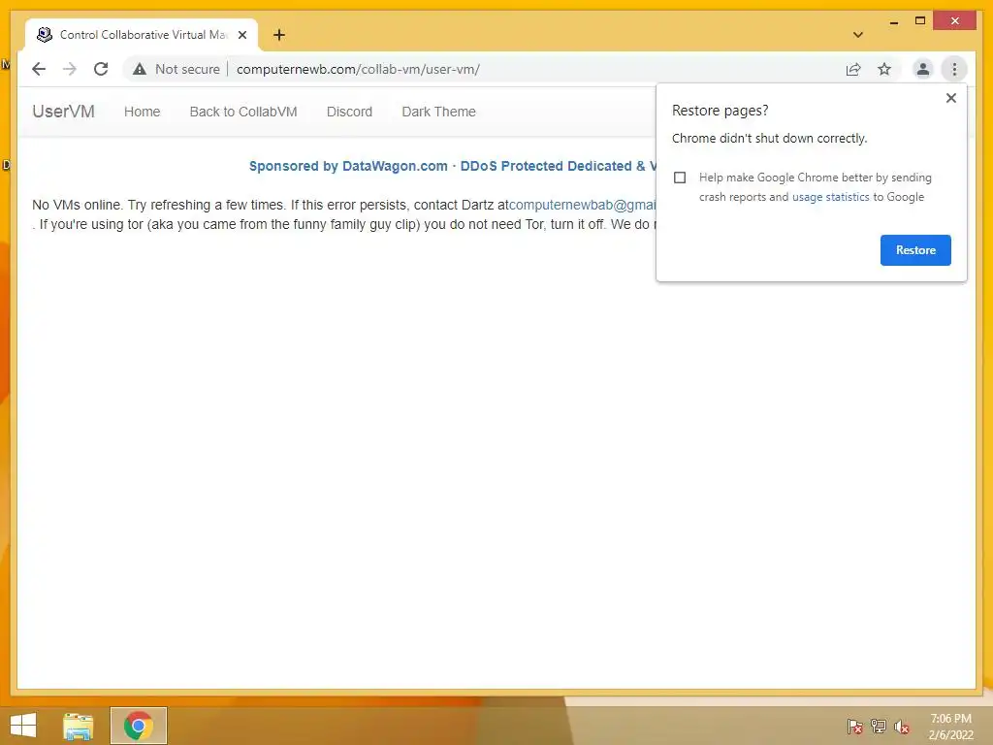The image size is (993, 745).
Task: Expand the tab search chevron
Action: point(858,35)
